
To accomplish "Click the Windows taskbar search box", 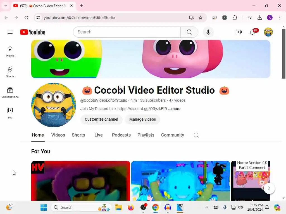I will tap(81, 207).
